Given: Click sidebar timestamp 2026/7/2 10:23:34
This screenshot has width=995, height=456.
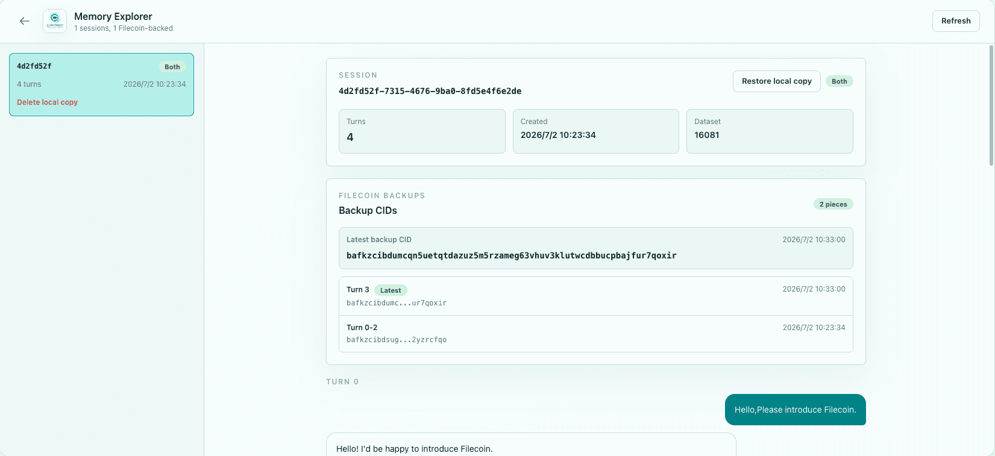Looking at the screenshot, I should (155, 84).
